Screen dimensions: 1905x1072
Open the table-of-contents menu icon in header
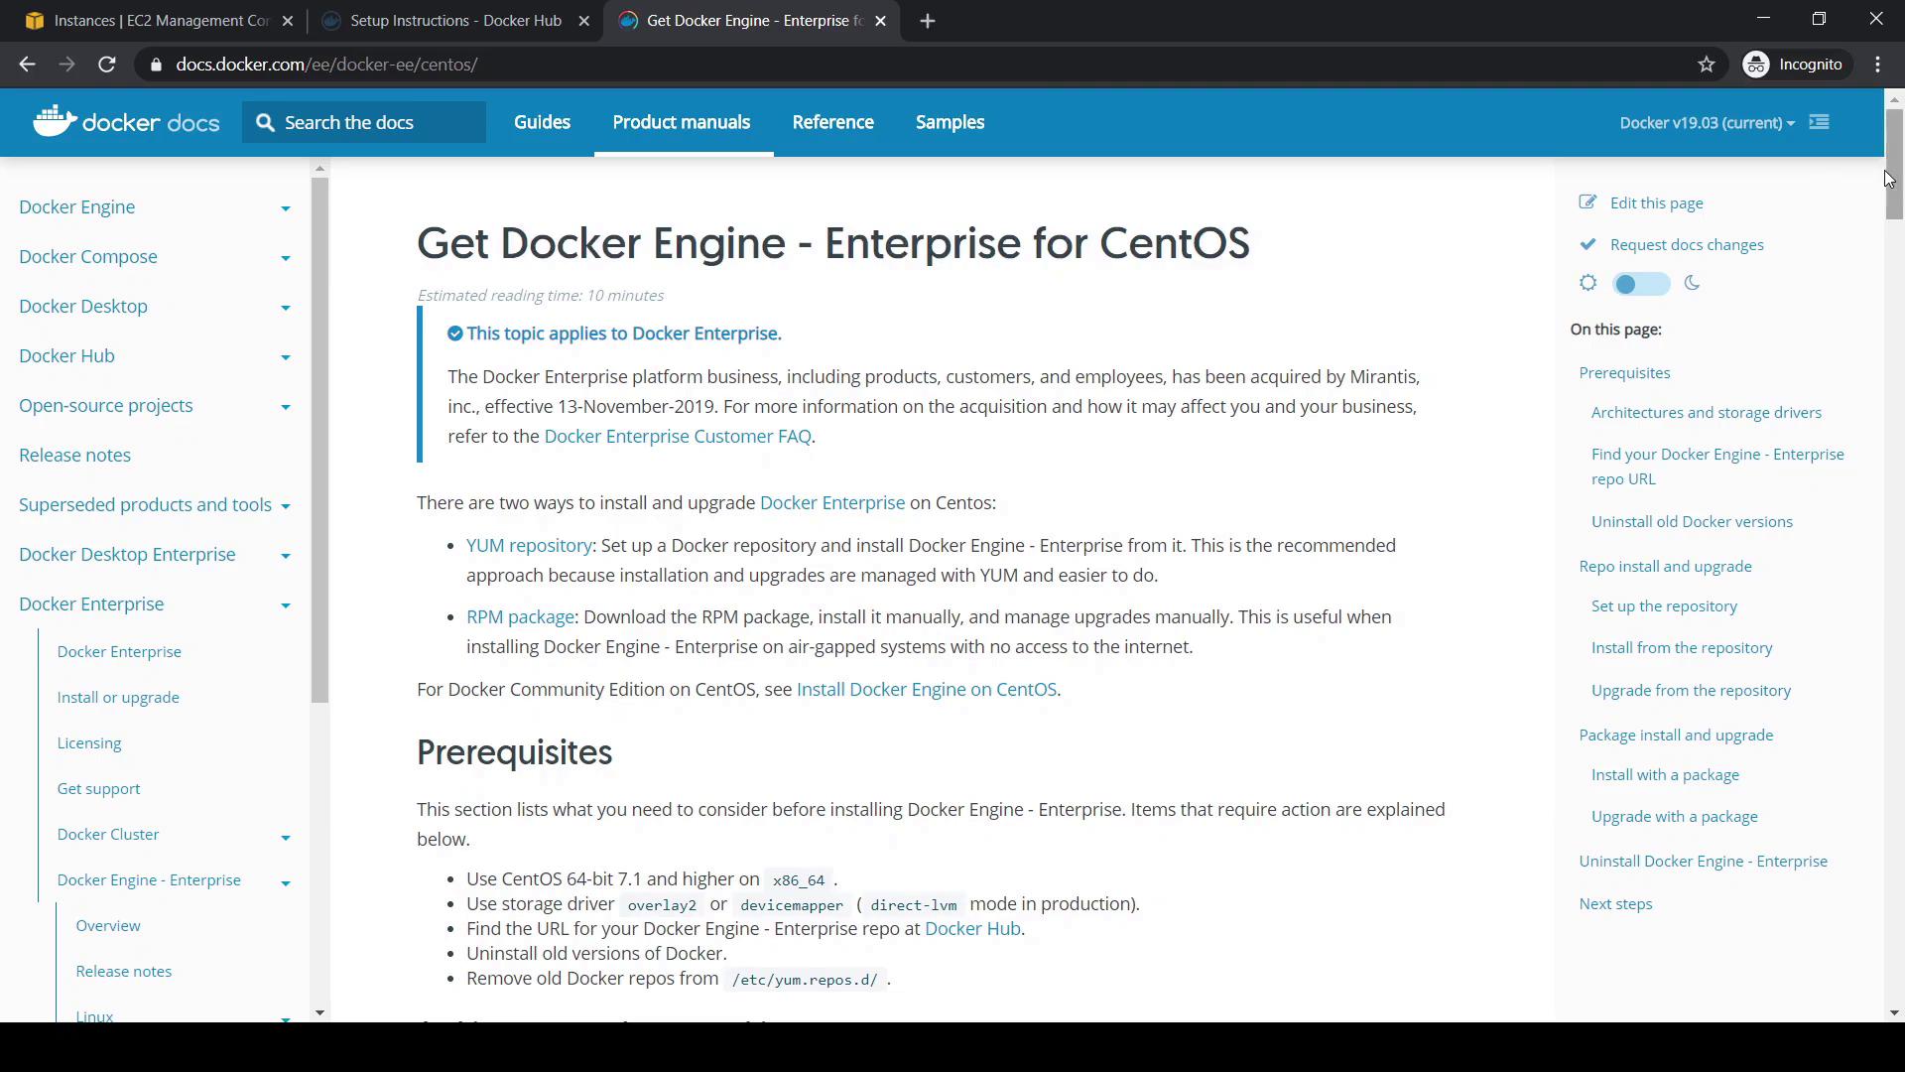[1819, 122]
